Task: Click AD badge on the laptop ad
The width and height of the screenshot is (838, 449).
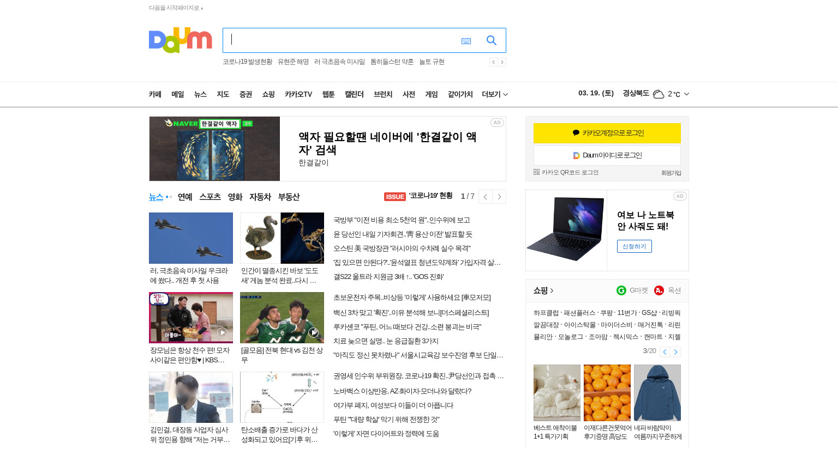Action: 680,196
